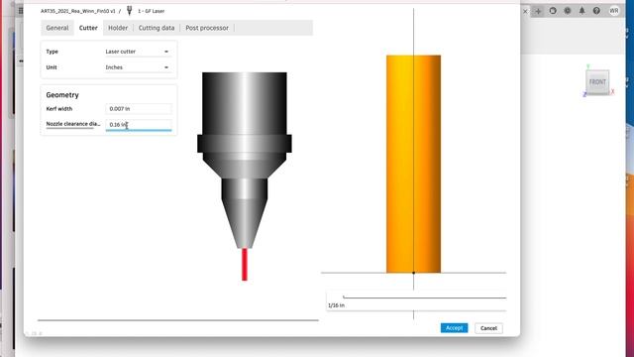Click the Accept button

pos(454,328)
